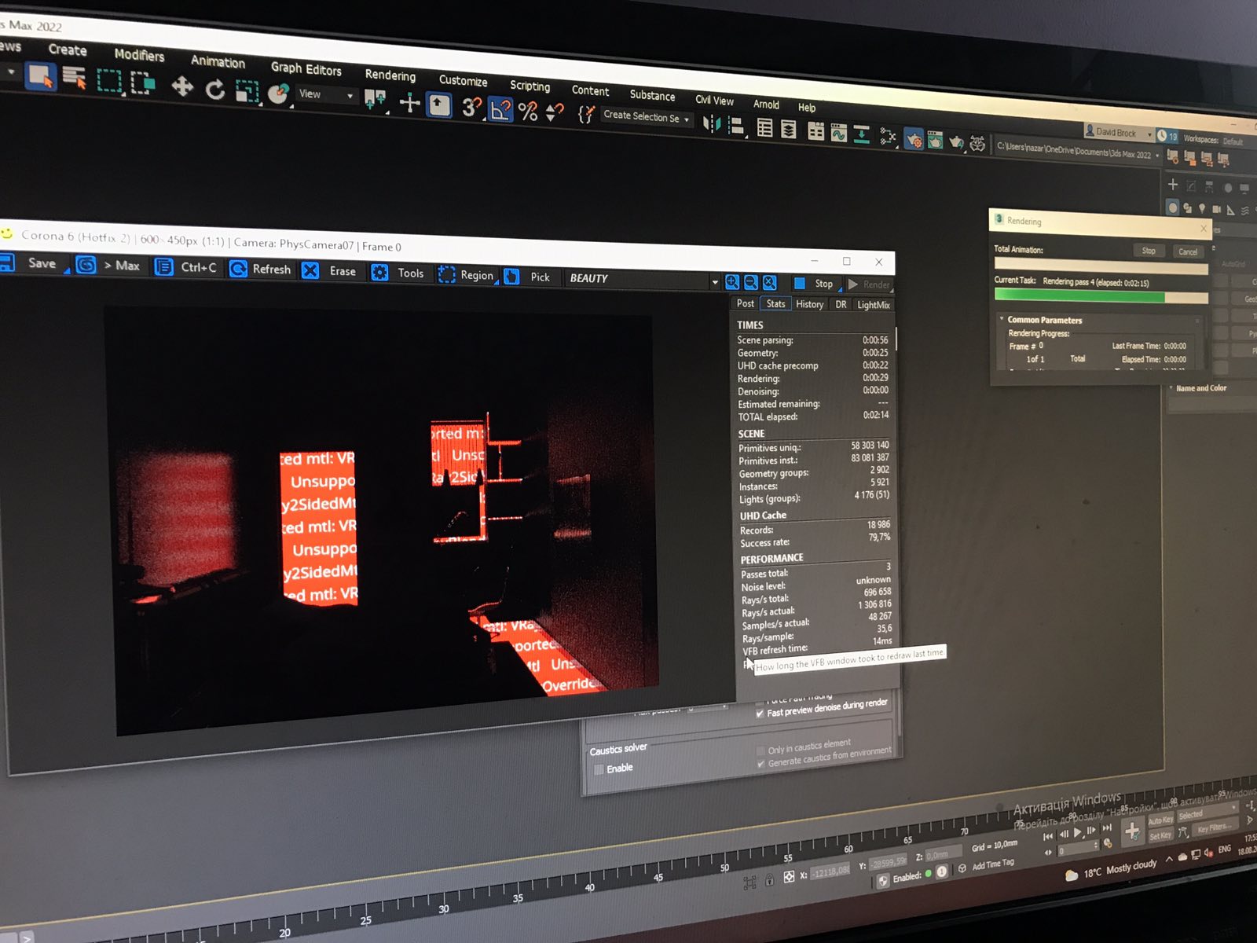Image resolution: width=1257 pixels, height=943 pixels.
Task: Activate the Rotate tool icon
Action: [214, 90]
